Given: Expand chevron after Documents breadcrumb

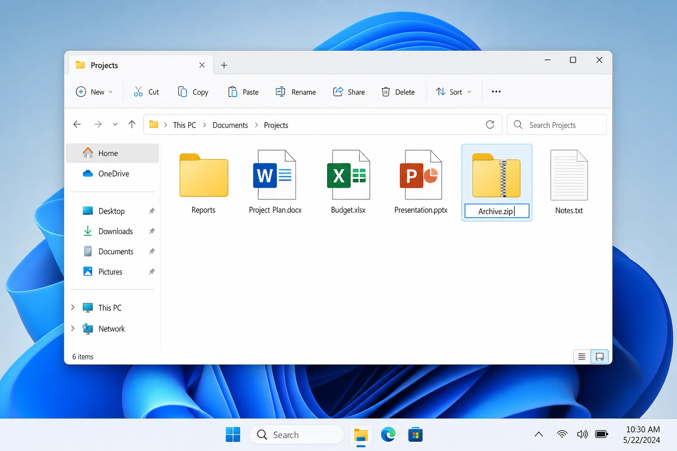Looking at the screenshot, I should click(x=256, y=125).
